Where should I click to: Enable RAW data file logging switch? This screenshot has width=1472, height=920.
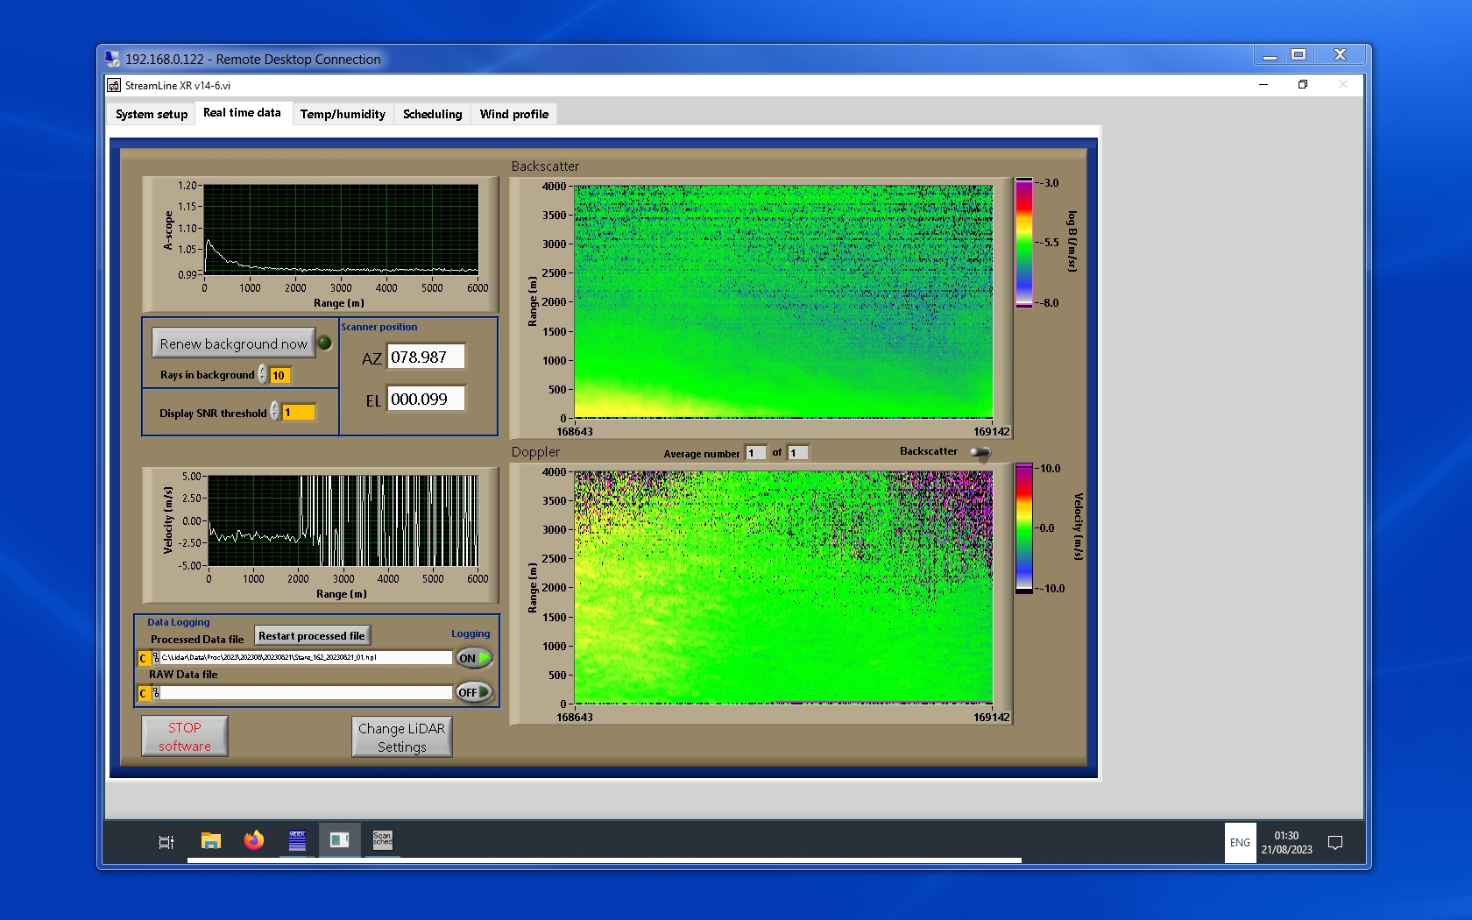(474, 692)
